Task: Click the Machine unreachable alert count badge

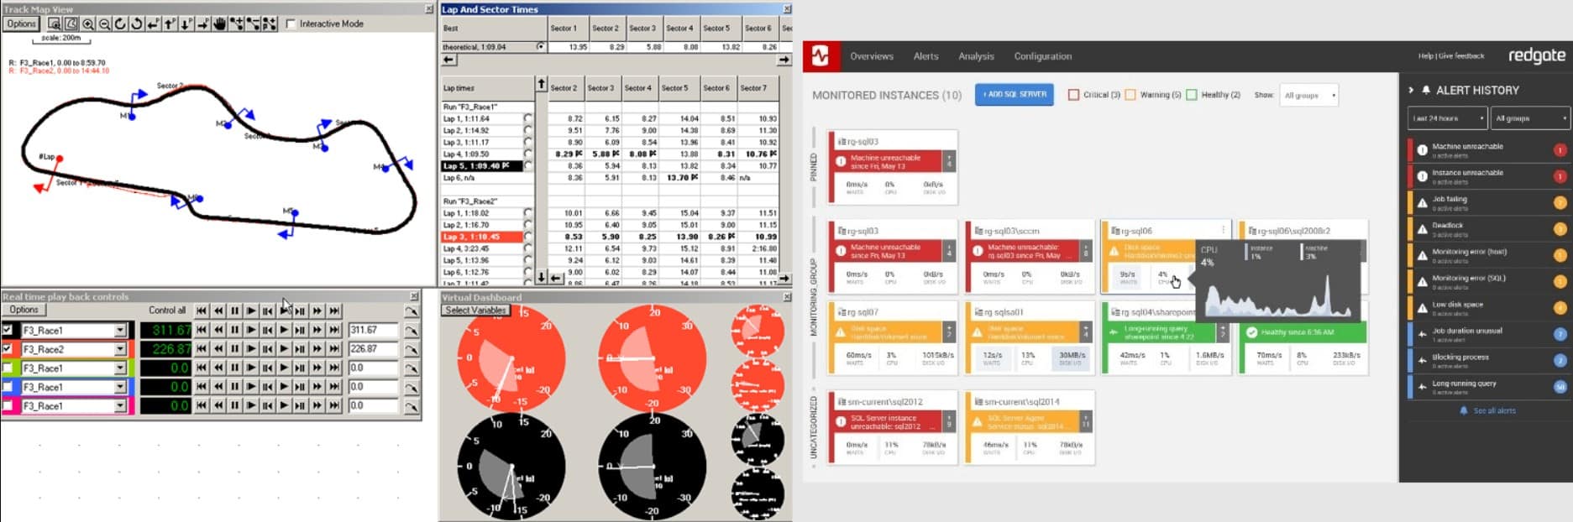Action: pyautogui.click(x=1560, y=150)
